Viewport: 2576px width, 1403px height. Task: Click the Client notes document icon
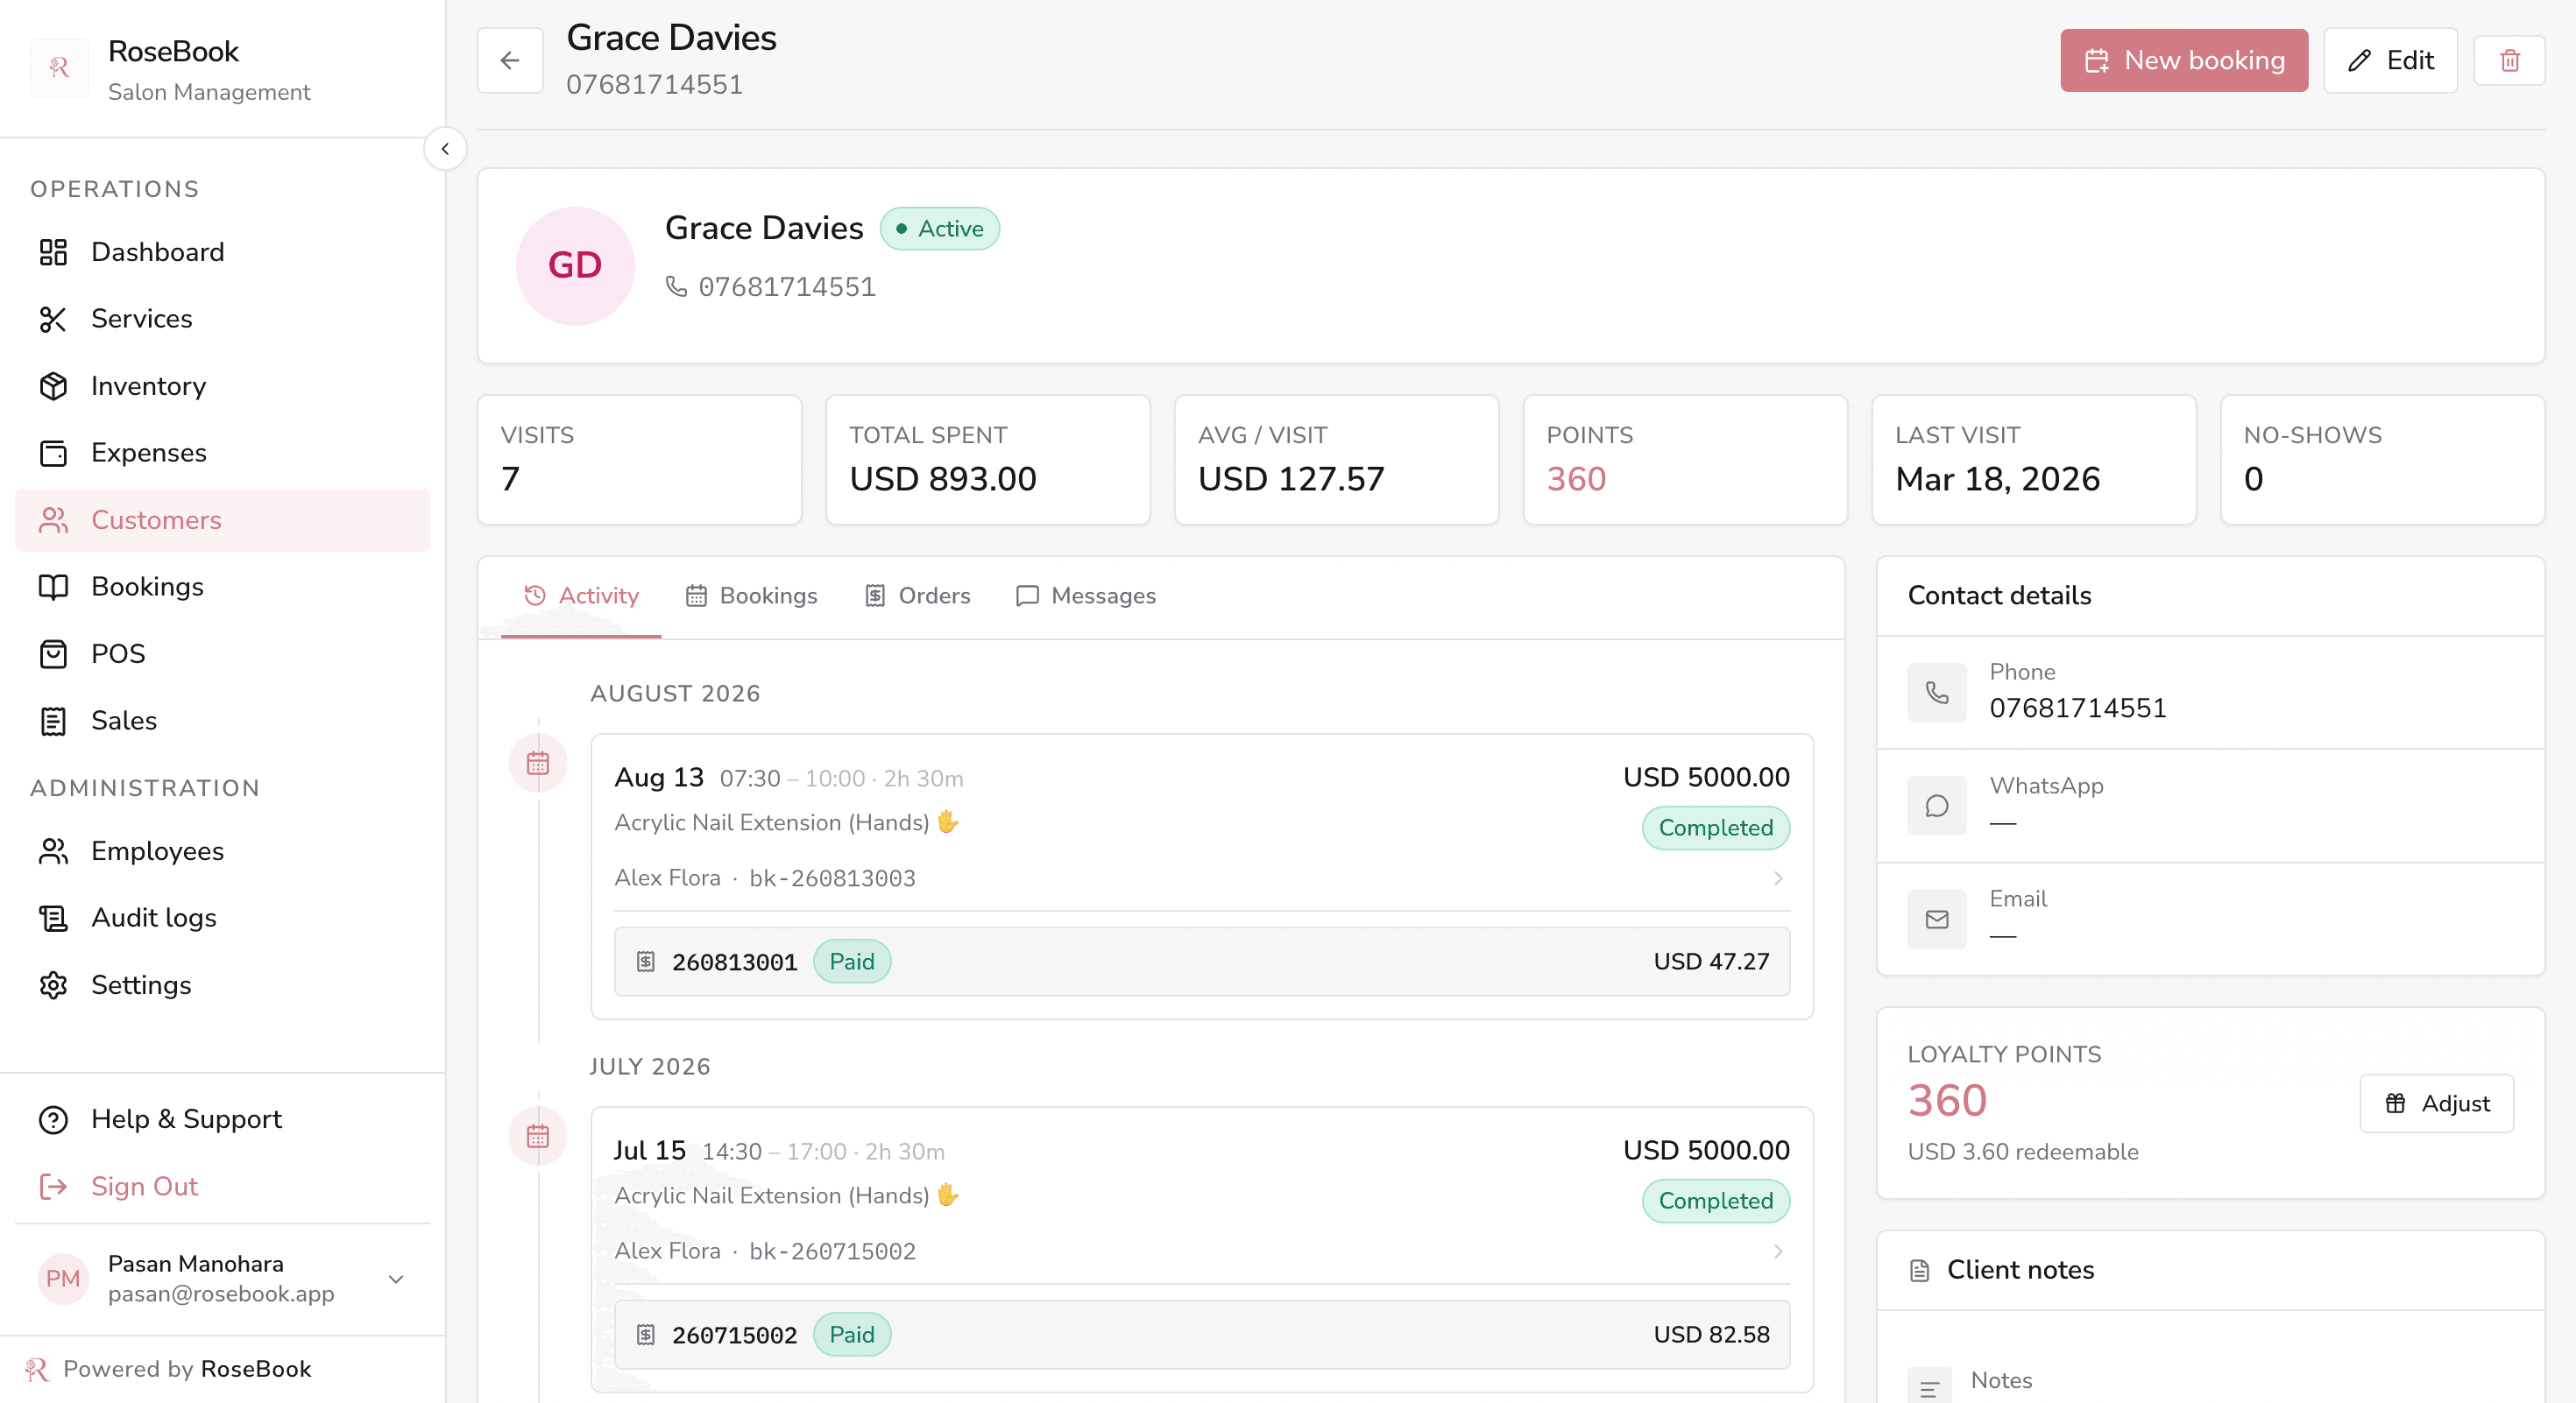1919,1270
